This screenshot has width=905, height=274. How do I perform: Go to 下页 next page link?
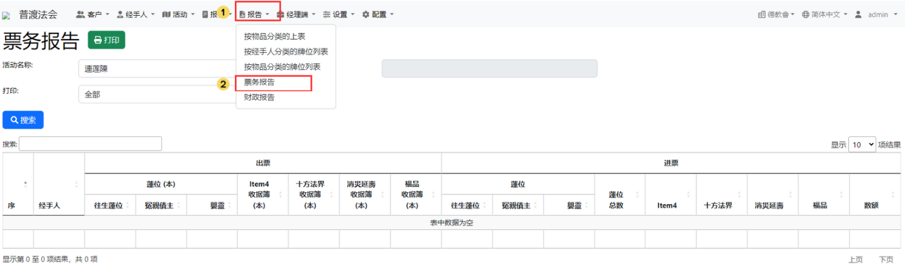[x=885, y=260]
